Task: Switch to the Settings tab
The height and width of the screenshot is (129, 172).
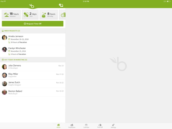Action: tap(113, 126)
